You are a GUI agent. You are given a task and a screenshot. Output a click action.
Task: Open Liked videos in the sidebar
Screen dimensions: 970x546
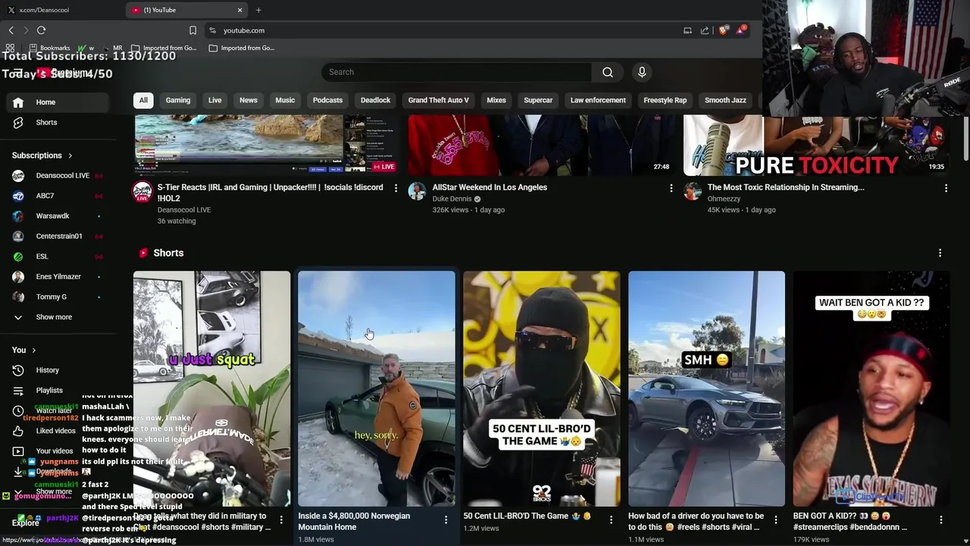(55, 431)
